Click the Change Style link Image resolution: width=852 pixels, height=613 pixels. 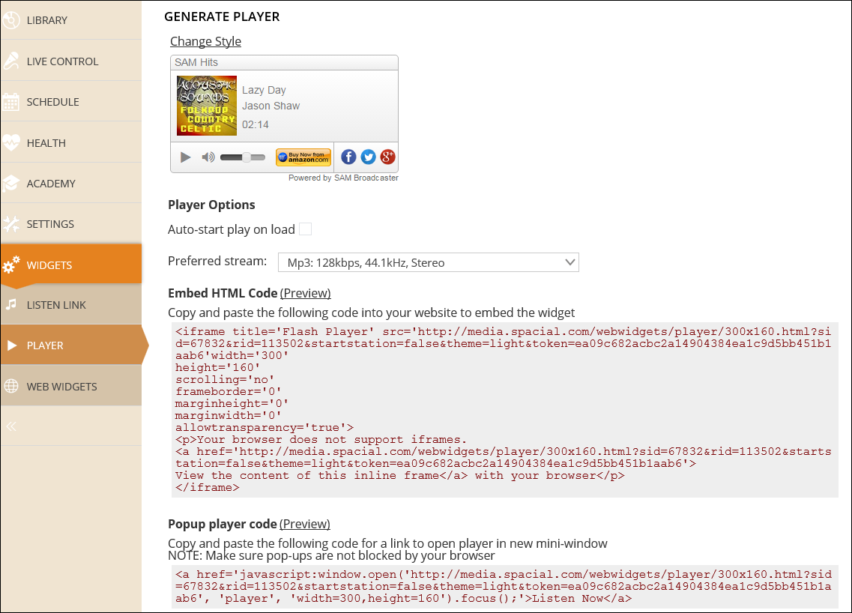coord(205,41)
